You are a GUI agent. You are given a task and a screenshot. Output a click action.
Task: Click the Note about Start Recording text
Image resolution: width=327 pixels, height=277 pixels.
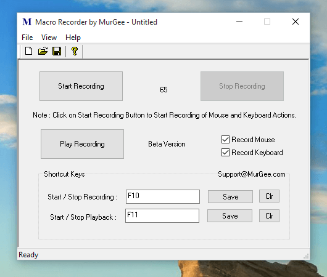click(x=164, y=115)
